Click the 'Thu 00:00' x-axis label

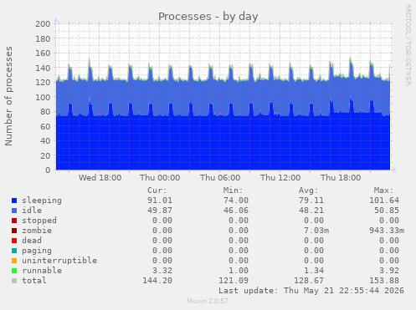(160, 178)
